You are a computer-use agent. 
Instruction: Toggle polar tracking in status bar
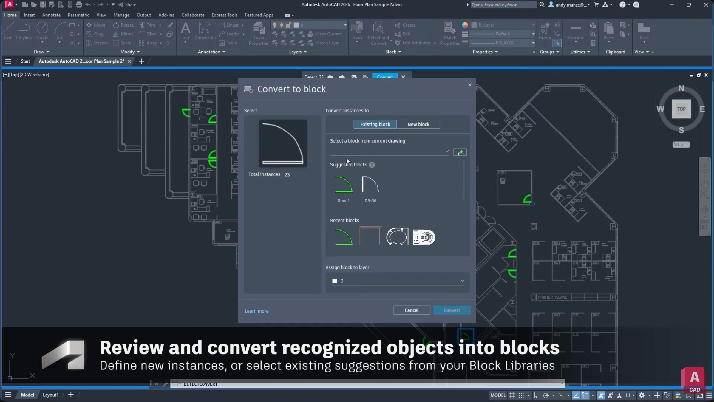coord(546,395)
